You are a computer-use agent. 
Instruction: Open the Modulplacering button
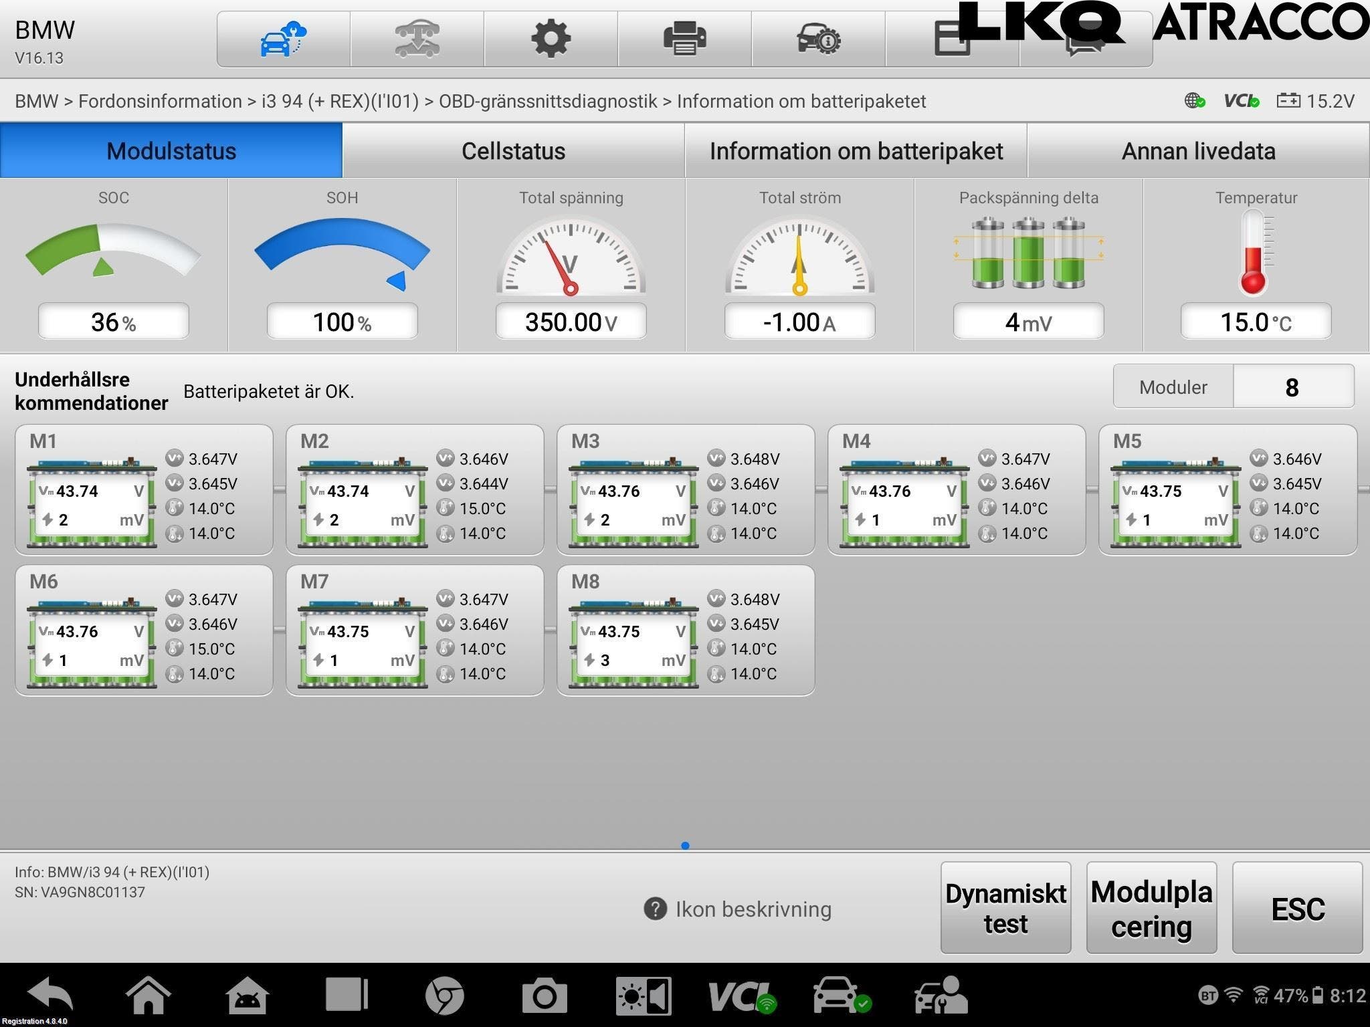1151,907
